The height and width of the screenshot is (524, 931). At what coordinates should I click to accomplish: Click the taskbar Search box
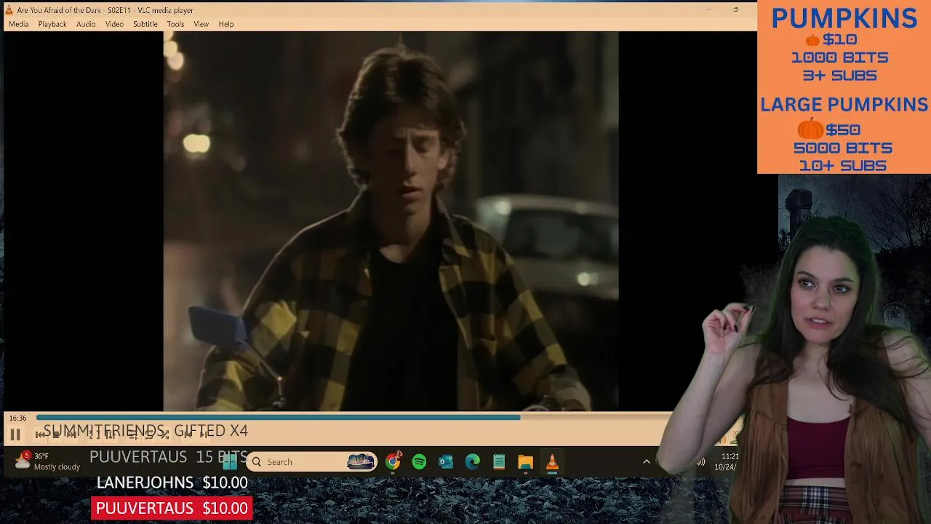tap(311, 461)
